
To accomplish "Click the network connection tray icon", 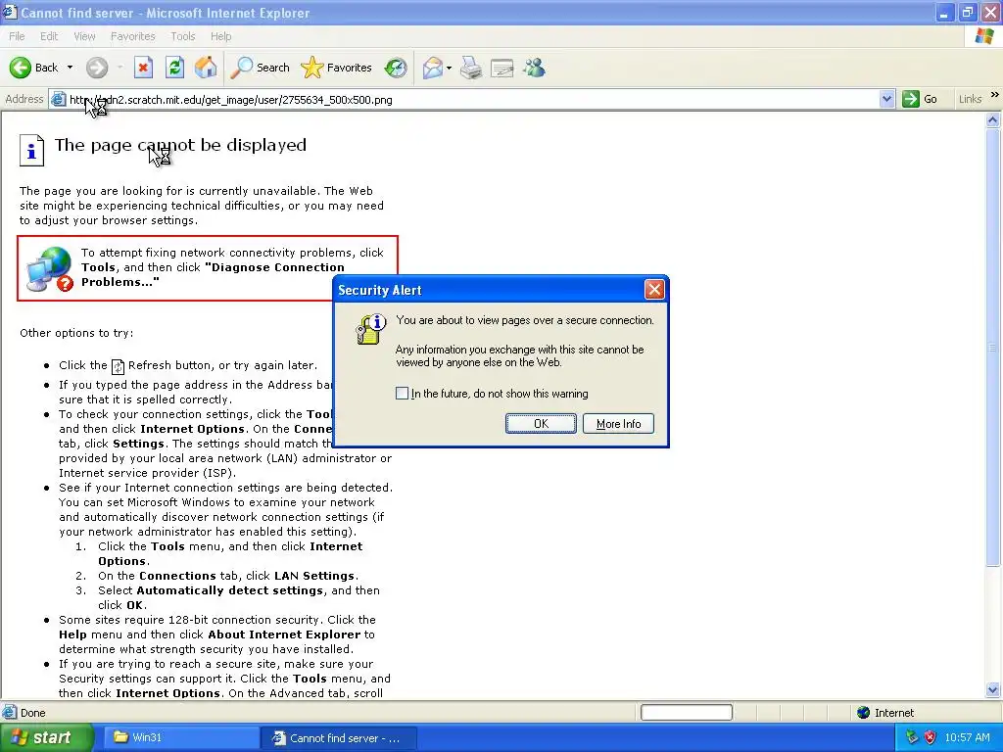I will point(912,737).
